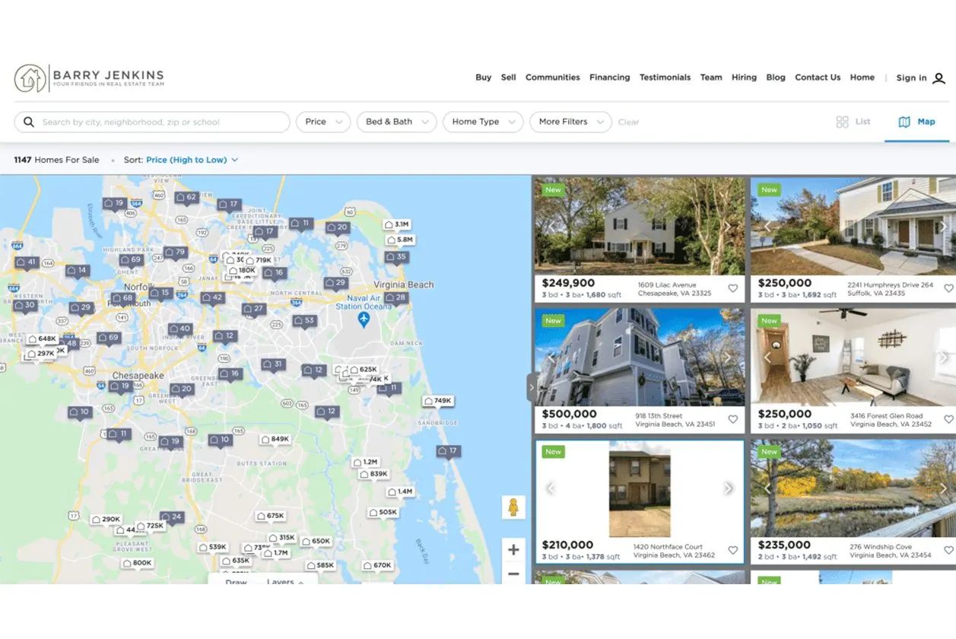This screenshot has height=639, width=956.
Task: Switch to List view
Action: tap(853, 122)
